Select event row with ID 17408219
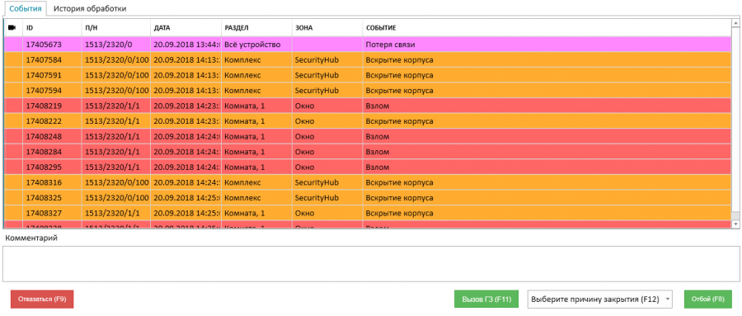 coord(368,106)
